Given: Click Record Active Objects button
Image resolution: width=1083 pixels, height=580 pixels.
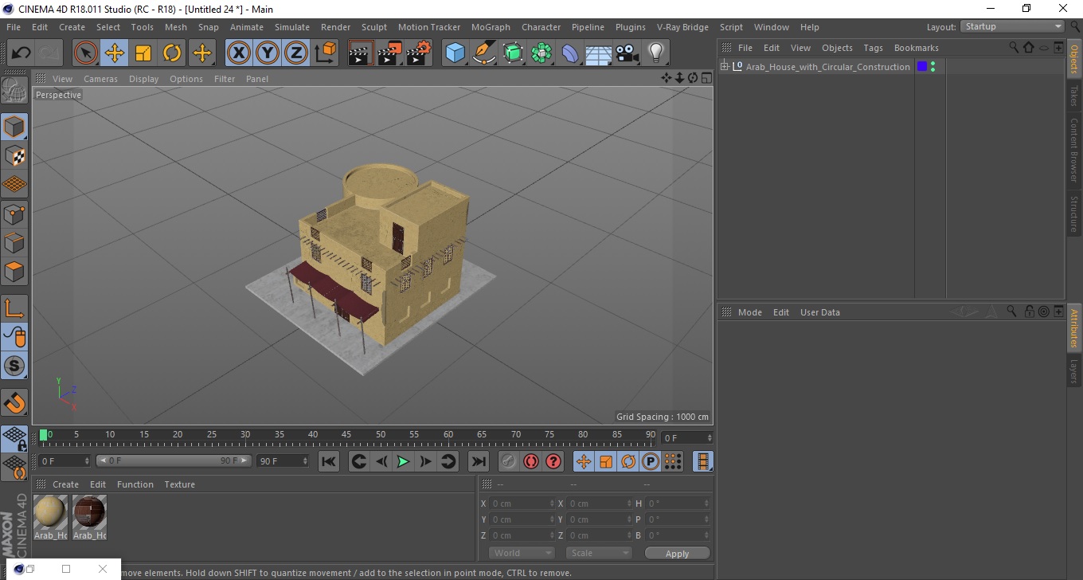Looking at the screenshot, I should [x=509, y=461].
